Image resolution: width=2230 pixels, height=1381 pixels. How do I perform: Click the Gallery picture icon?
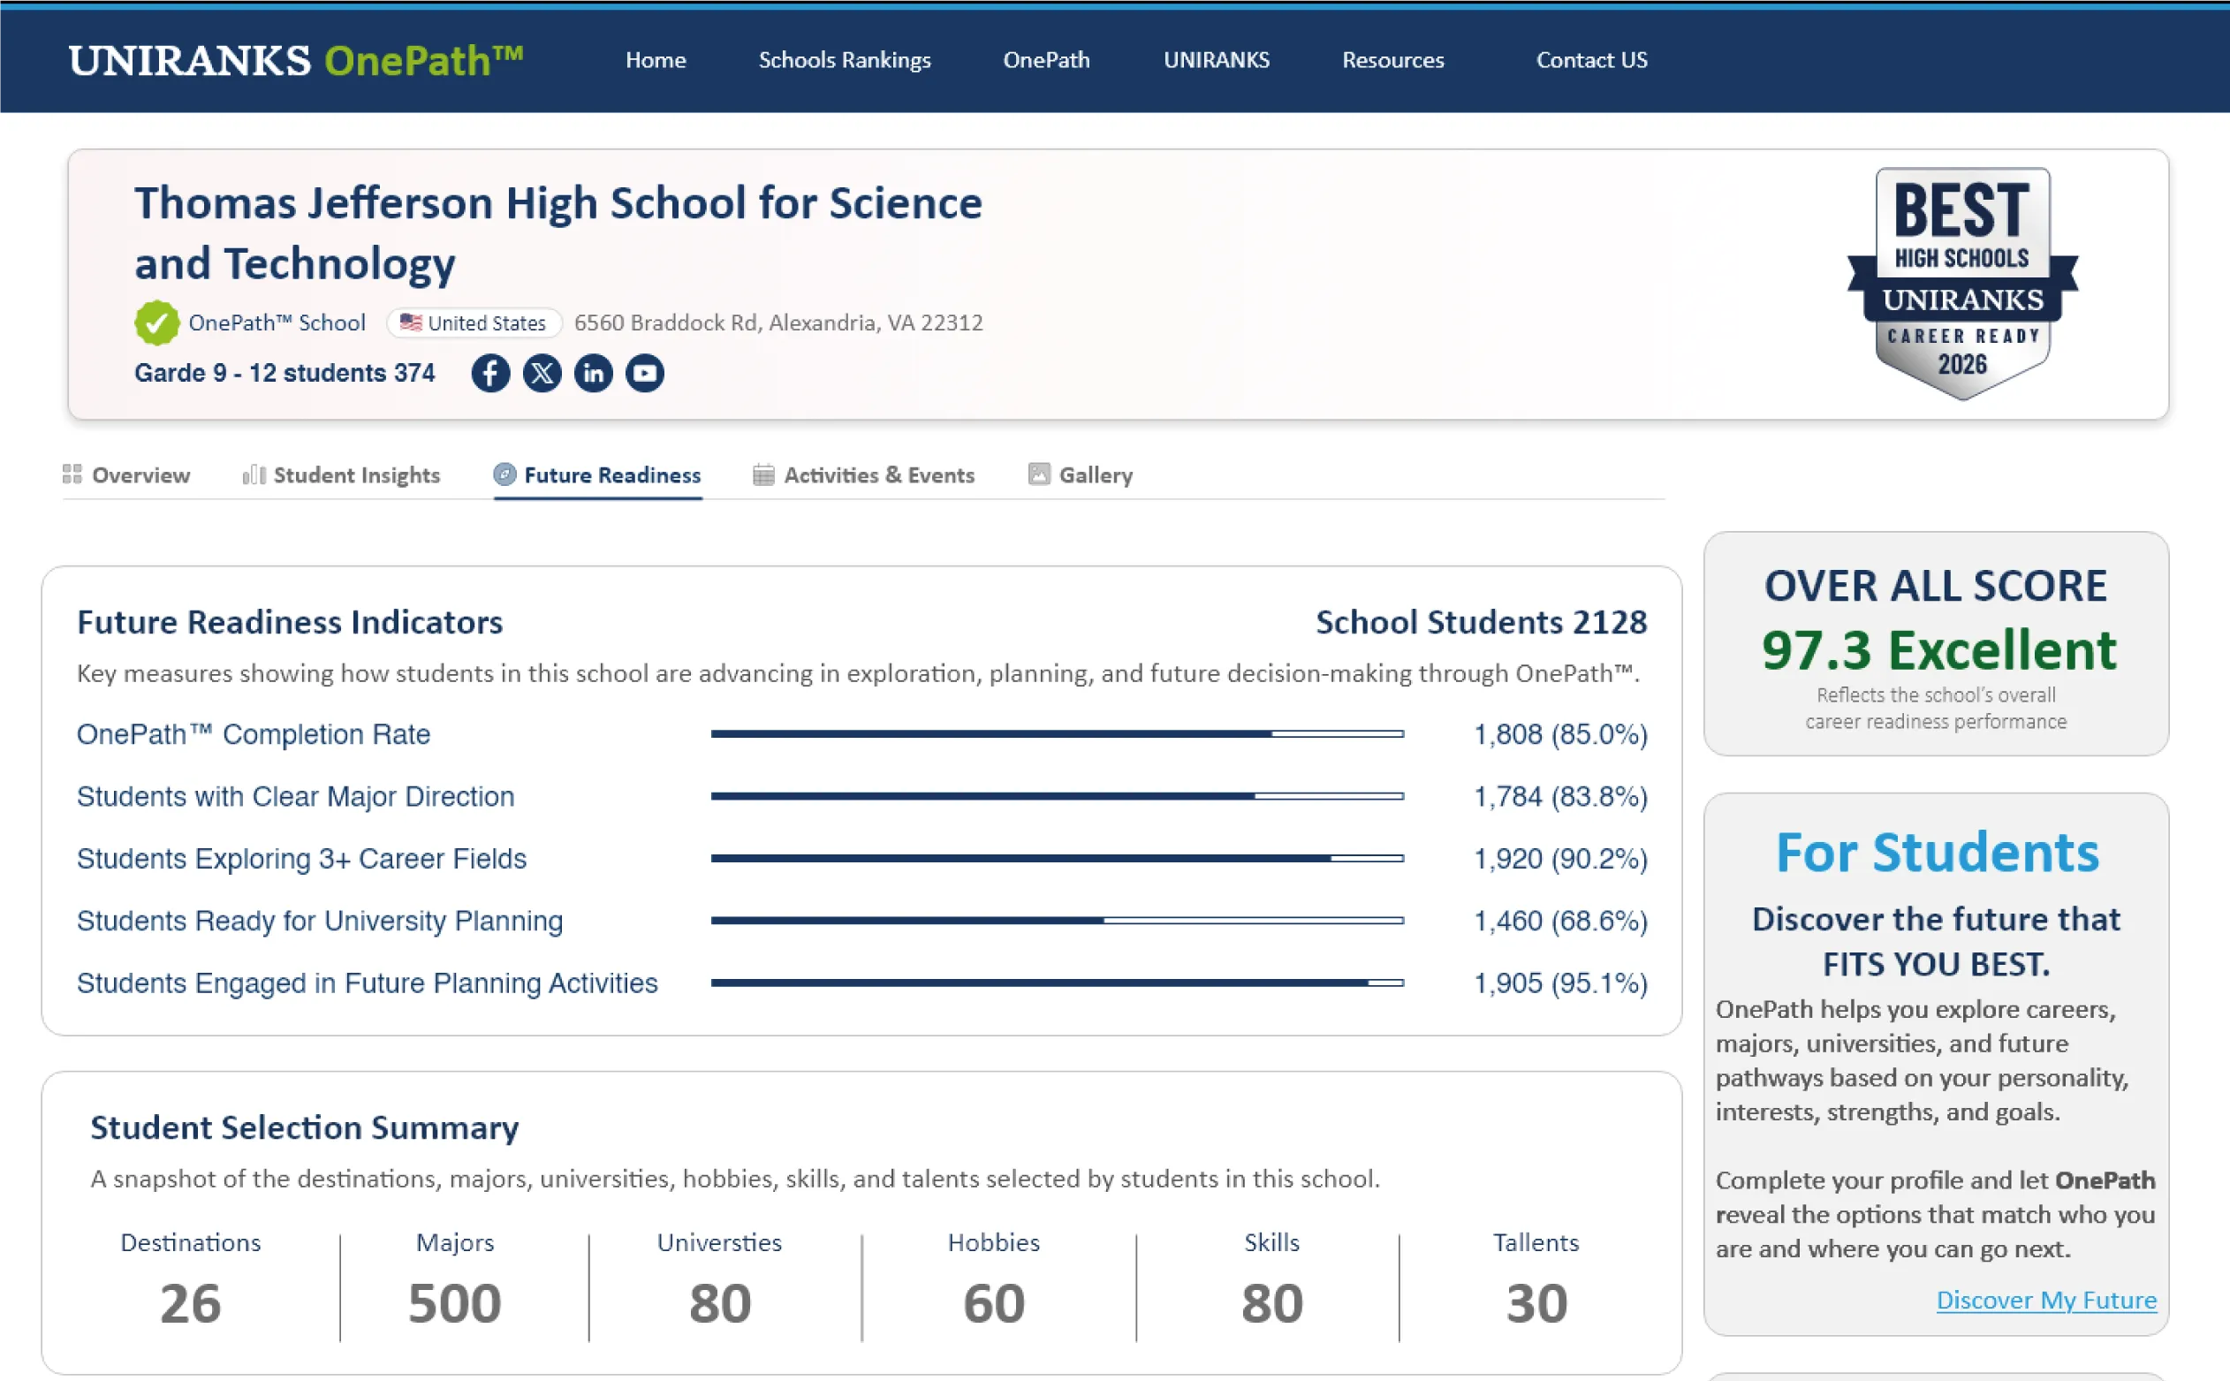pyautogui.click(x=1039, y=474)
